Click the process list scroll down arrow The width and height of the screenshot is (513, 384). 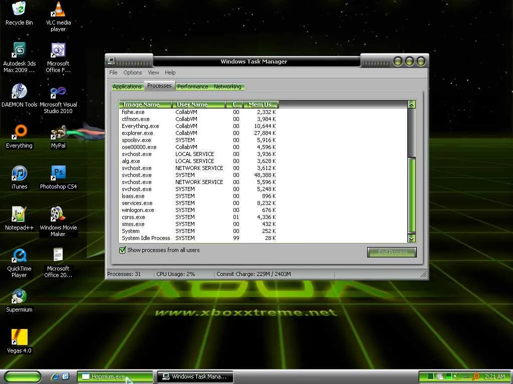coord(412,238)
